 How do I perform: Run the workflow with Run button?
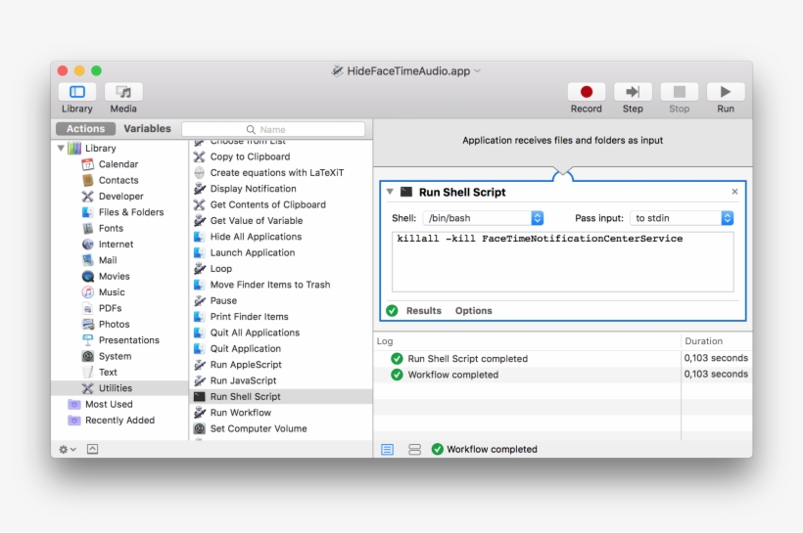726,92
